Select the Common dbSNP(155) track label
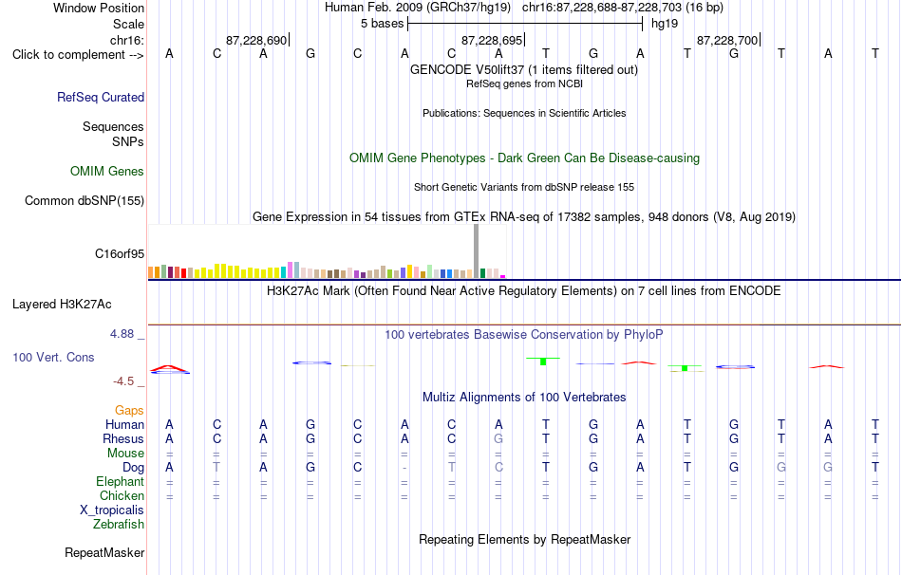The width and height of the screenshot is (902, 575). pos(84,200)
